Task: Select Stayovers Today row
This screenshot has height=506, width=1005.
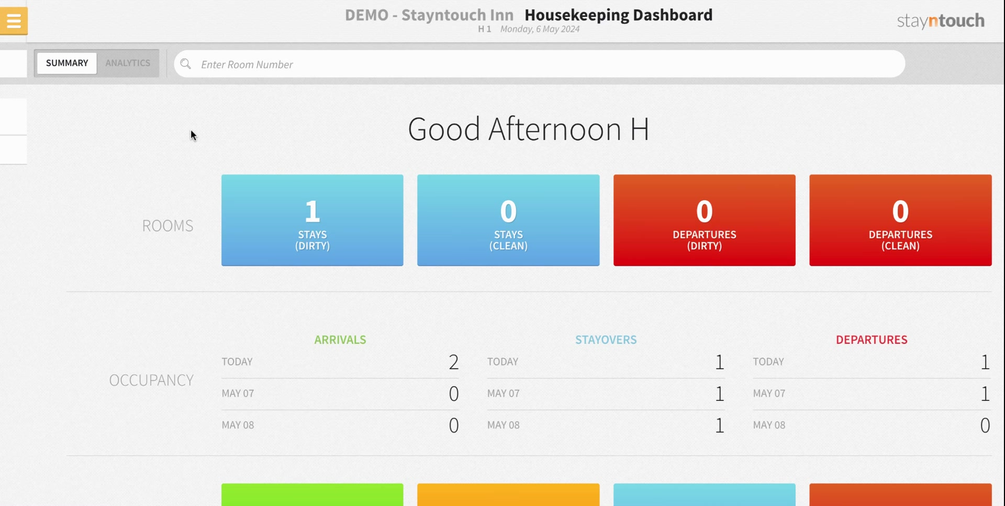Action: [606, 362]
